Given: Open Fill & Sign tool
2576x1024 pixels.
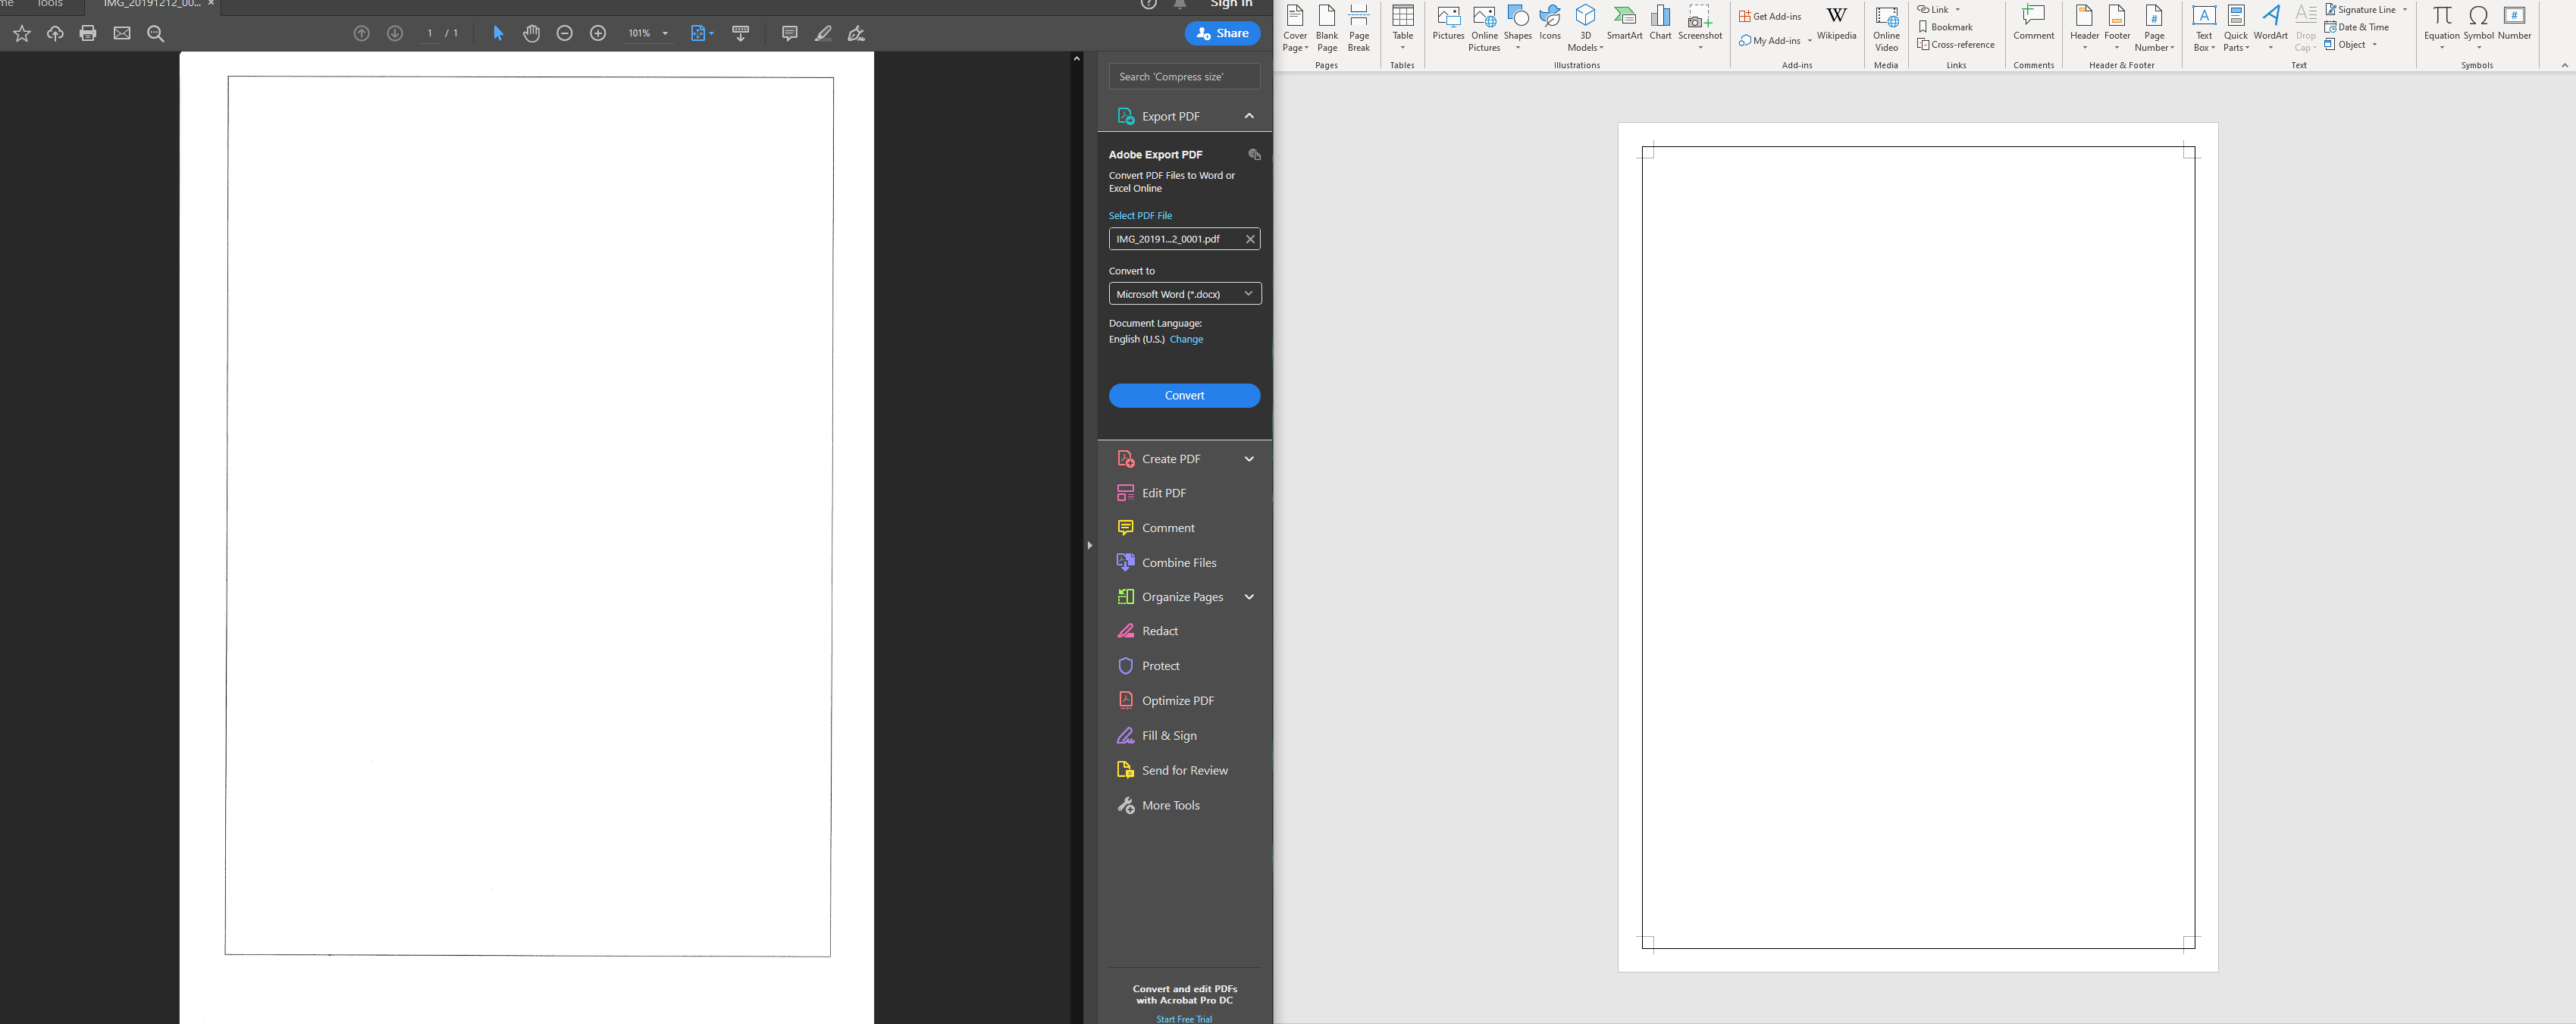Looking at the screenshot, I should pos(1168,736).
